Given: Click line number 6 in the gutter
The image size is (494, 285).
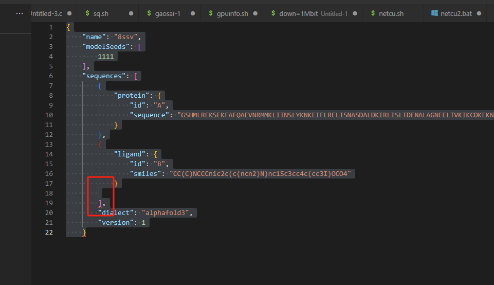Looking at the screenshot, I should point(51,76).
